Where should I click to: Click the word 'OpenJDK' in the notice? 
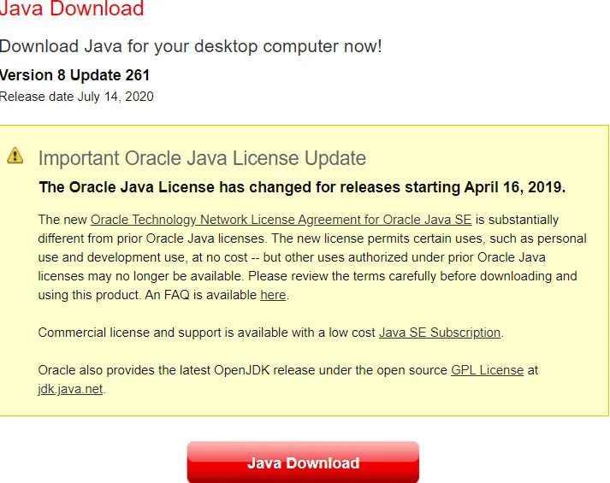click(x=241, y=370)
